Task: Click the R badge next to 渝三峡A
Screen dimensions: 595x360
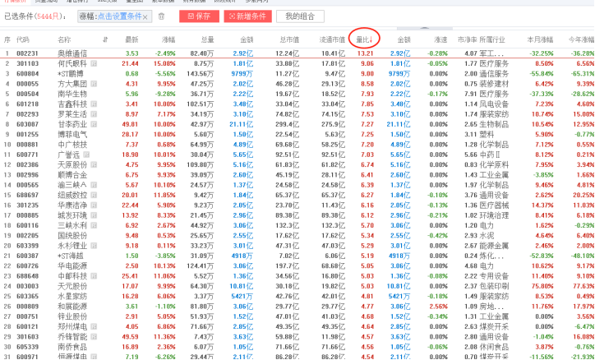Action: coord(94,185)
